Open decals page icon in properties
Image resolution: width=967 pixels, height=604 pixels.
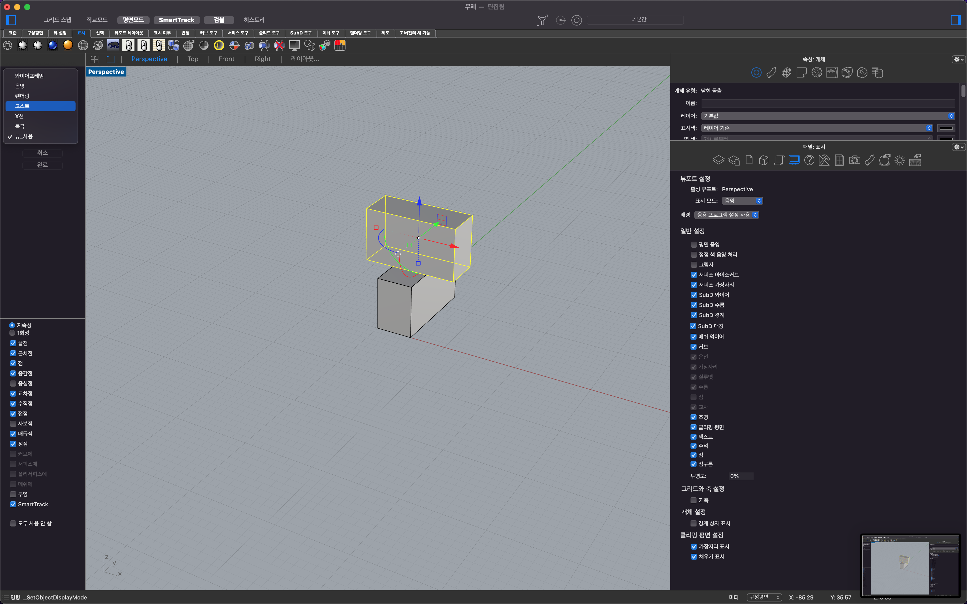(x=802, y=73)
